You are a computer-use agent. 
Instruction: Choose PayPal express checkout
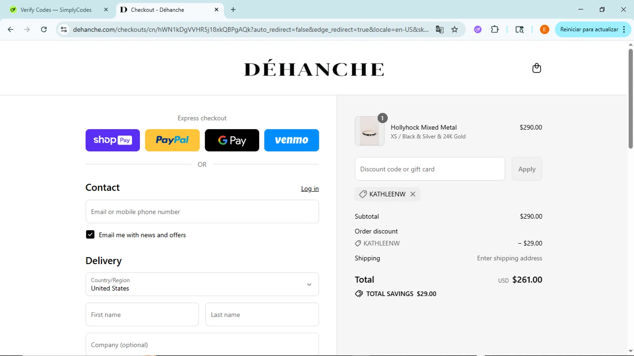coord(172,140)
